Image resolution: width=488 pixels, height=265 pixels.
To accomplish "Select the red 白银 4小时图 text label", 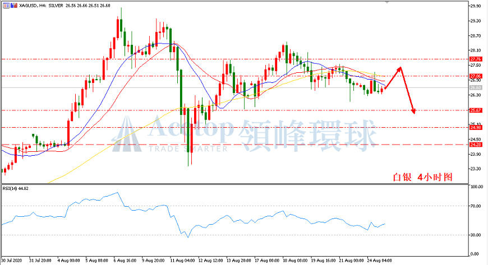I will click(x=422, y=177).
